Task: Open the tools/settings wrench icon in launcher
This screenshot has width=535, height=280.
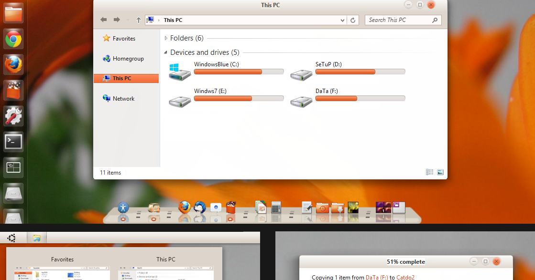Action: (13, 115)
